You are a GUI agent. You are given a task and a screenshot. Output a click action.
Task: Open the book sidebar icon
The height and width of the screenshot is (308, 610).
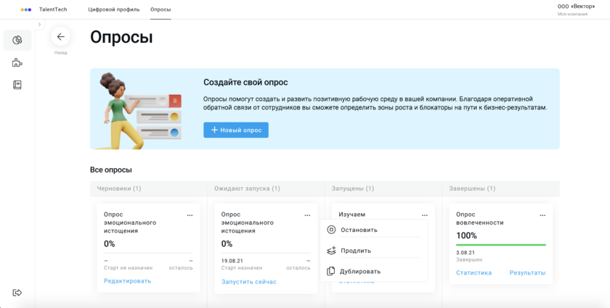pyautogui.click(x=17, y=85)
